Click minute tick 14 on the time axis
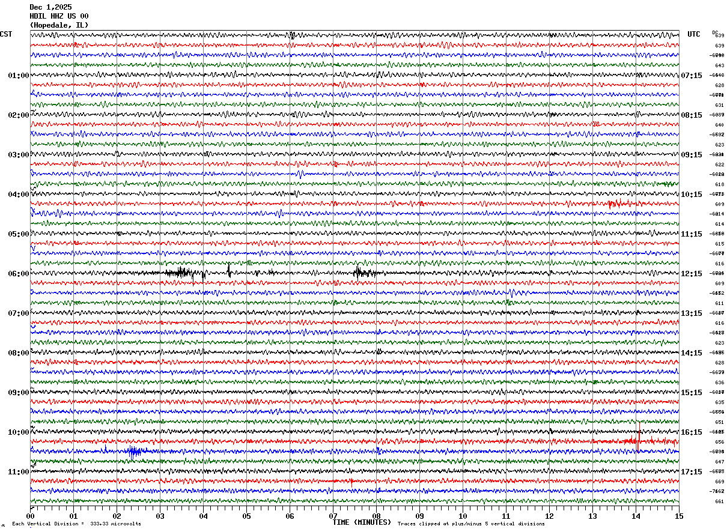 pyautogui.click(x=636, y=515)
